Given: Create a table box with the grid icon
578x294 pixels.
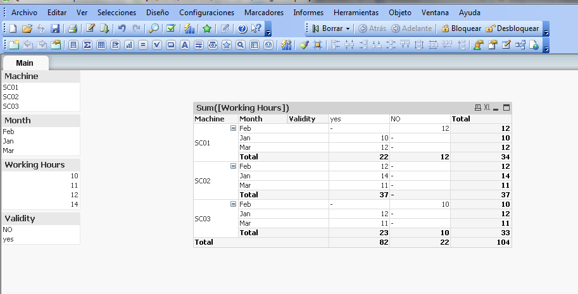Looking at the screenshot, I should point(101,45).
